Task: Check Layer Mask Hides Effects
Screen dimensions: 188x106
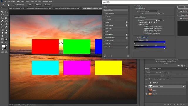Action: pyautogui.click(x=145, y=32)
